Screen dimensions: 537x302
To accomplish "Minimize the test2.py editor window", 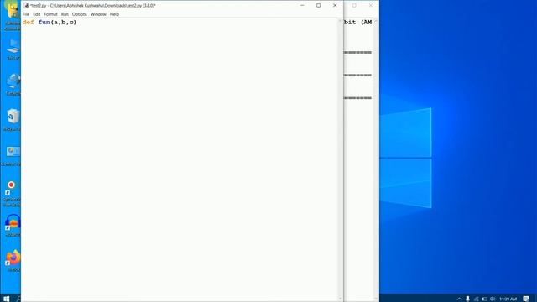I will [302, 6].
